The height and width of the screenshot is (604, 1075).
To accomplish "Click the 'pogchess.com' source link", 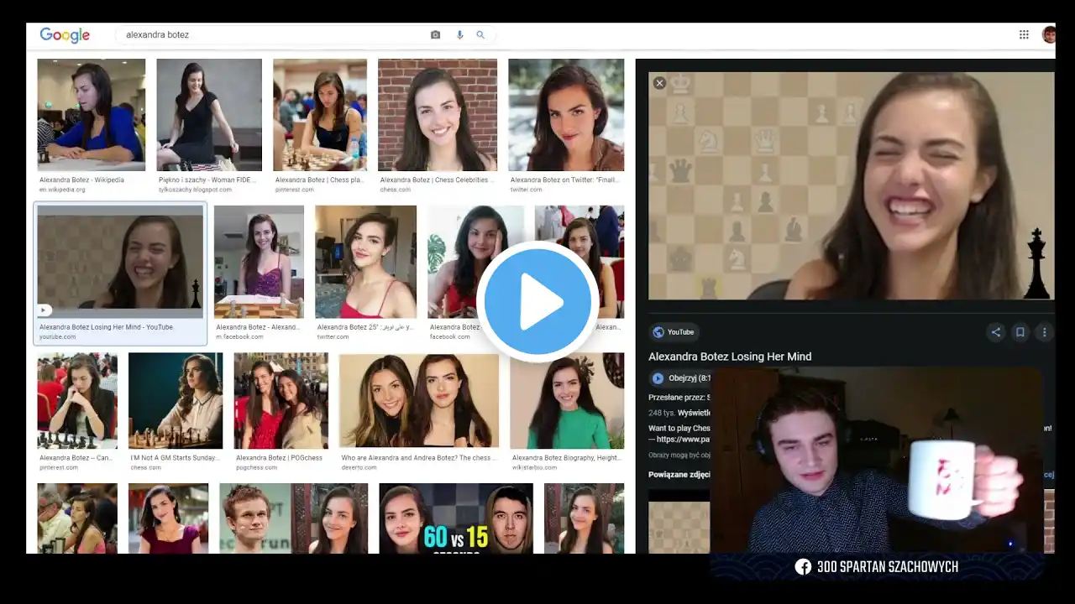I will [x=257, y=467].
